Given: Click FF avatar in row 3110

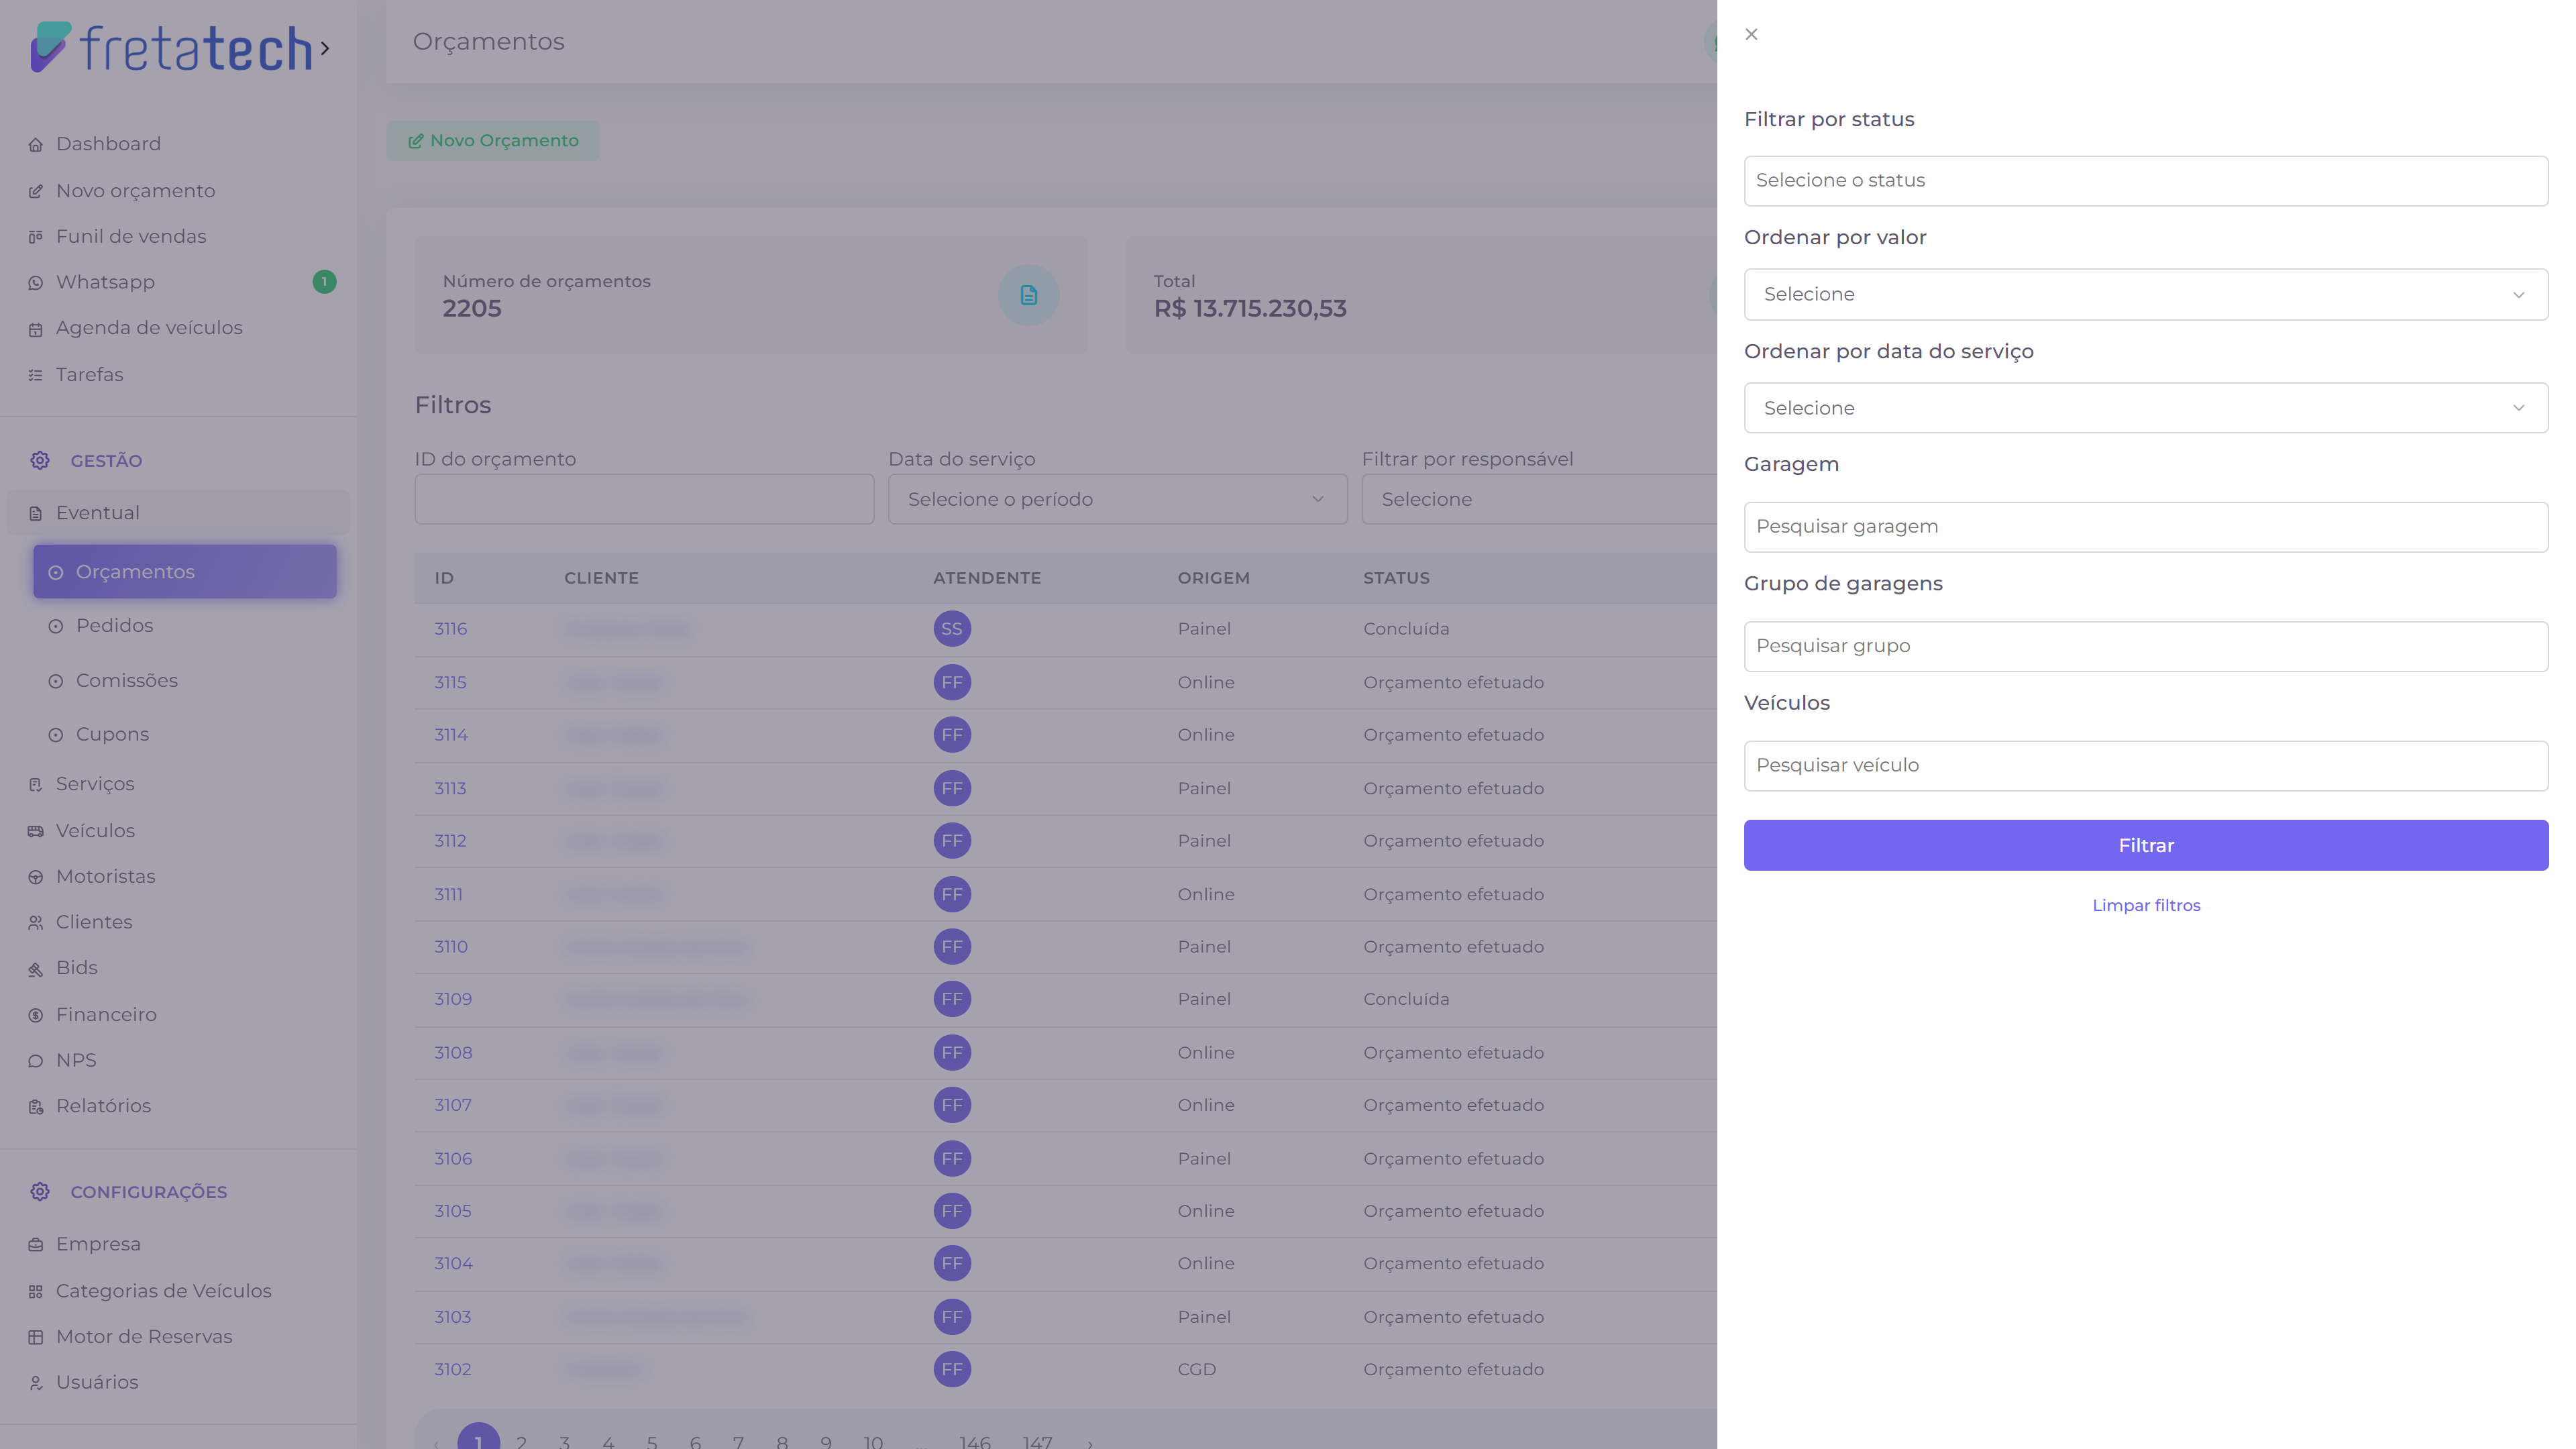Looking at the screenshot, I should [952, 947].
